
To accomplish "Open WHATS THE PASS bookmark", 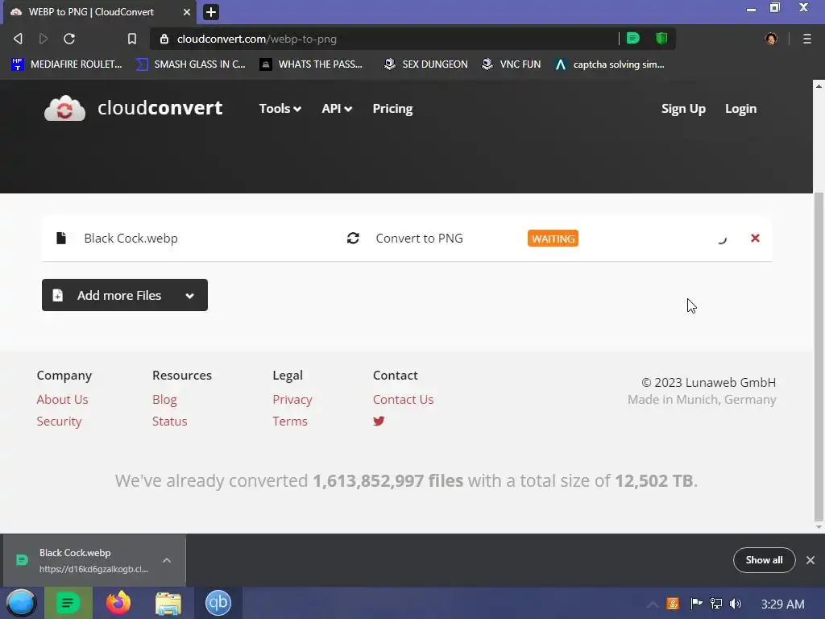I will 311,64.
